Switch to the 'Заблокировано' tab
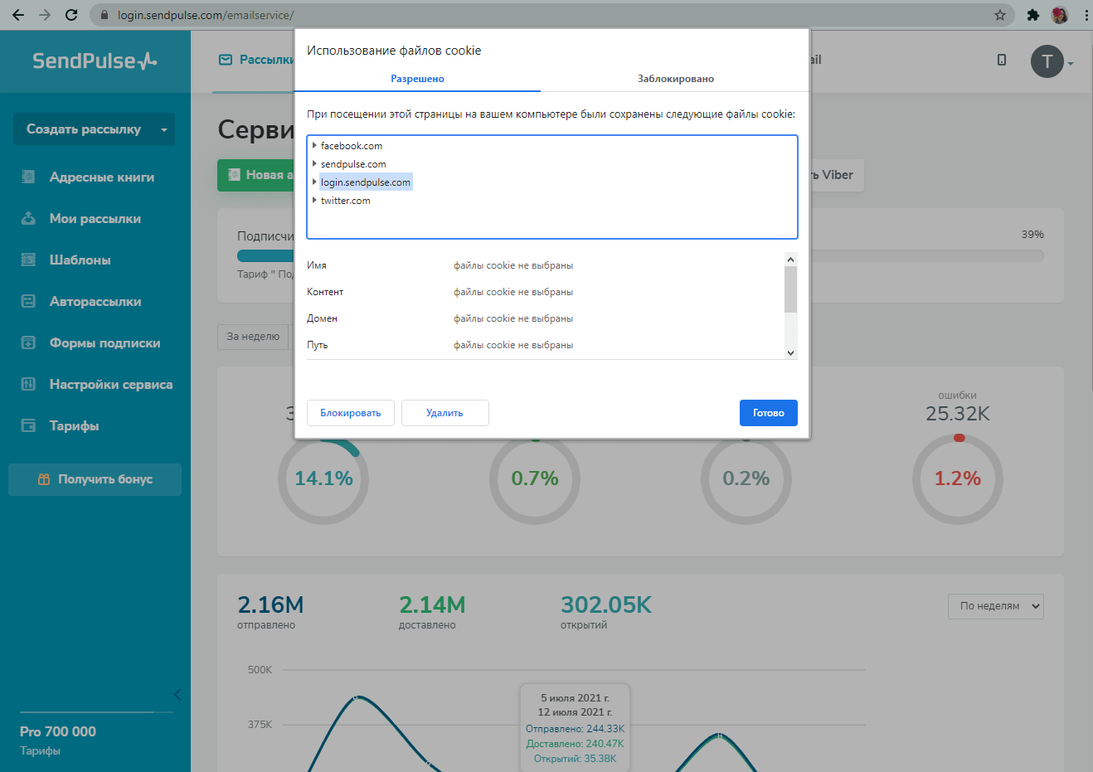The width and height of the screenshot is (1093, 772). tap(675, 79)
